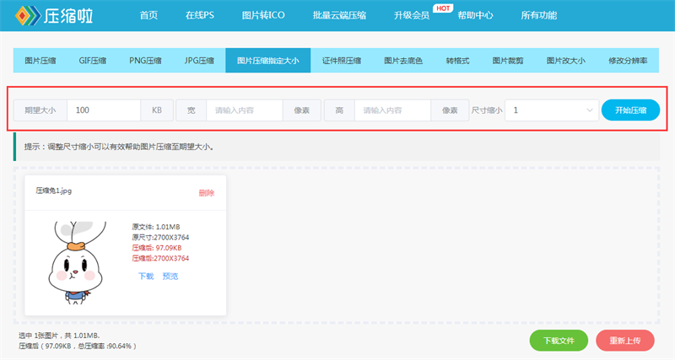Click the 原文件: 1.01MB text
This screenshot has width=675, height=360.
(156, 227)
